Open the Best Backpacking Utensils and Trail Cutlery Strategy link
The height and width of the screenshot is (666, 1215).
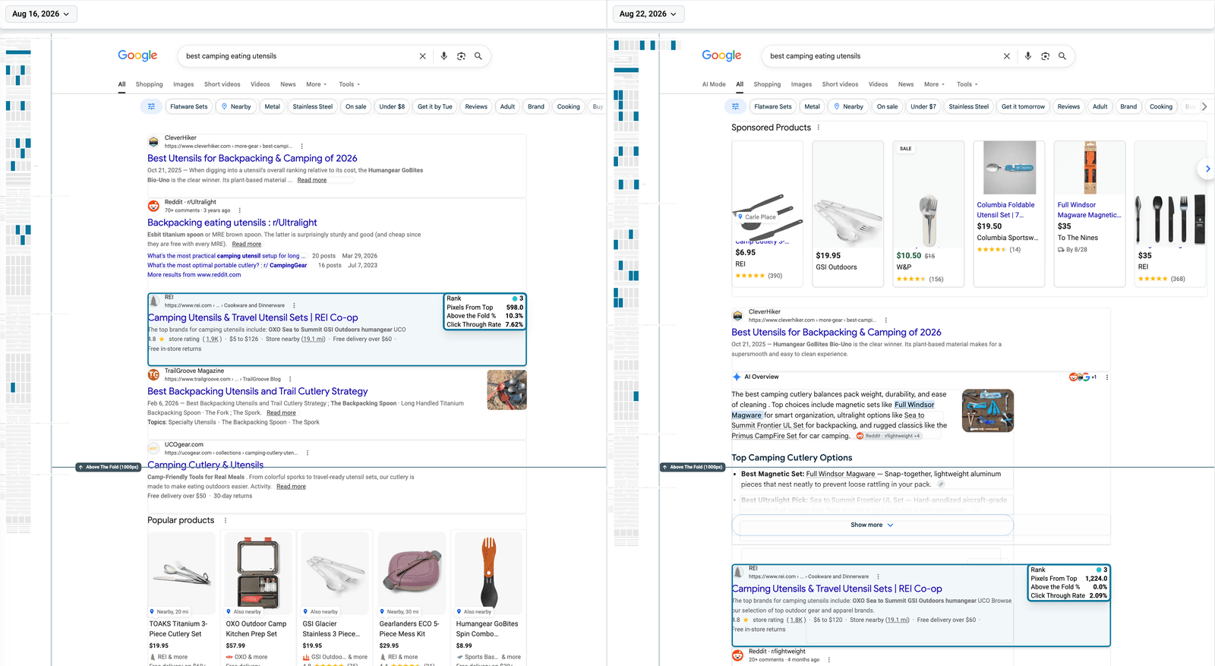257,391
